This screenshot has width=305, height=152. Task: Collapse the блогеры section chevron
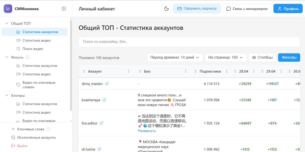coord(7,96)
